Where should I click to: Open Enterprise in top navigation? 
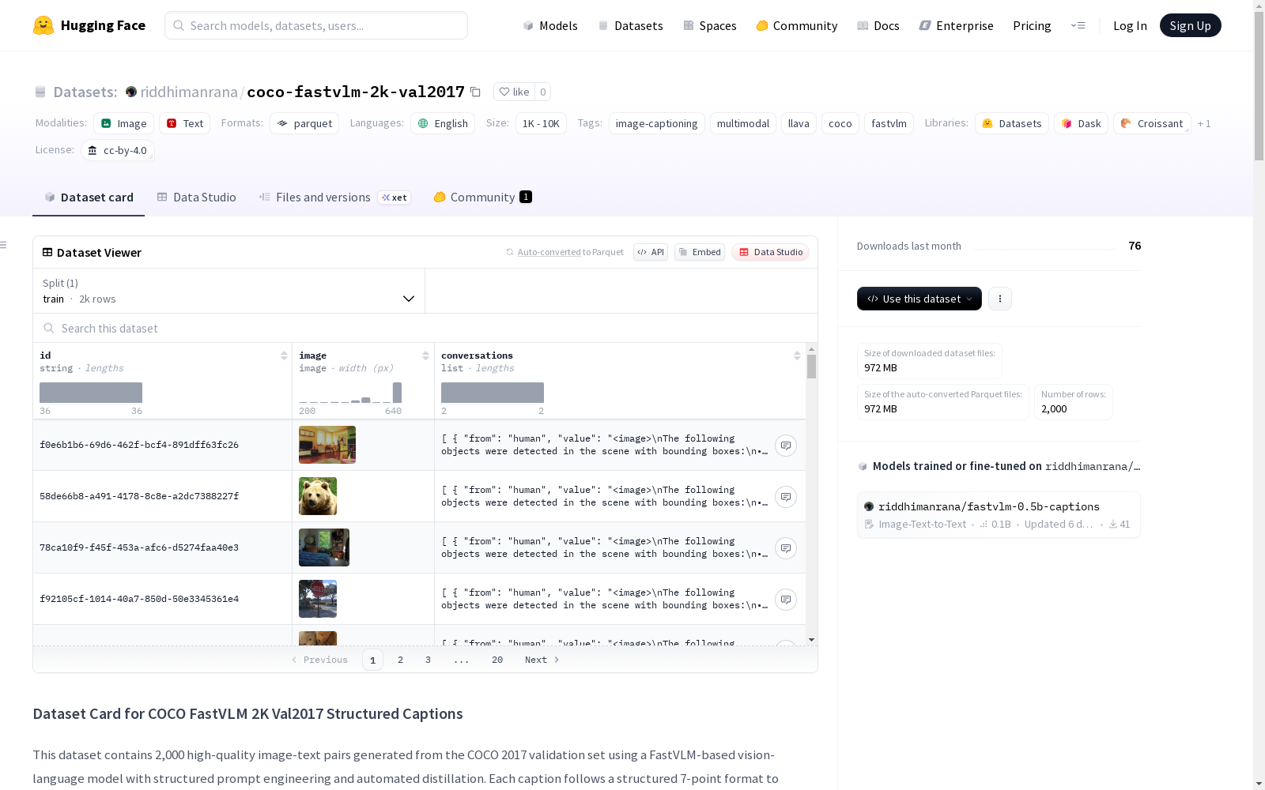(957, 25)
